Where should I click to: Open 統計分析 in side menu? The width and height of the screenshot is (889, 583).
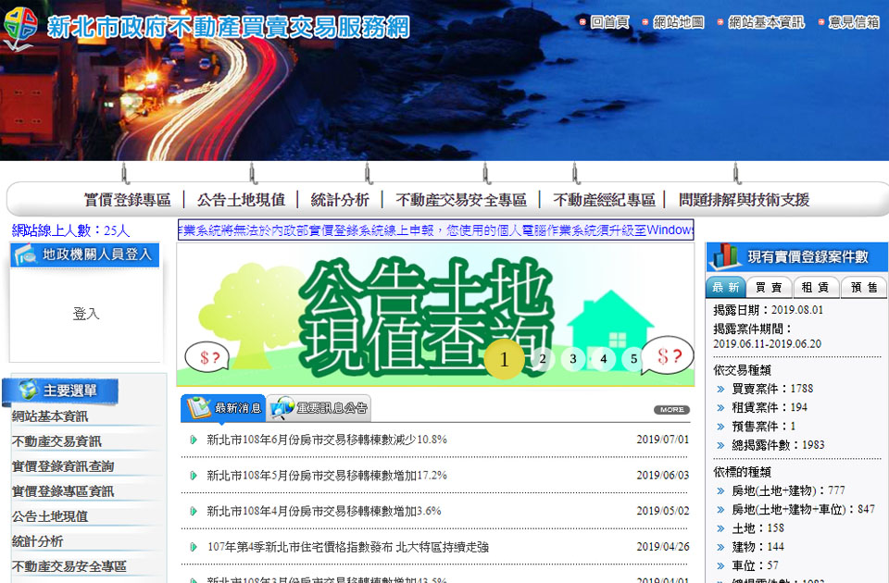pyautogui.click(x=37, y=541)
